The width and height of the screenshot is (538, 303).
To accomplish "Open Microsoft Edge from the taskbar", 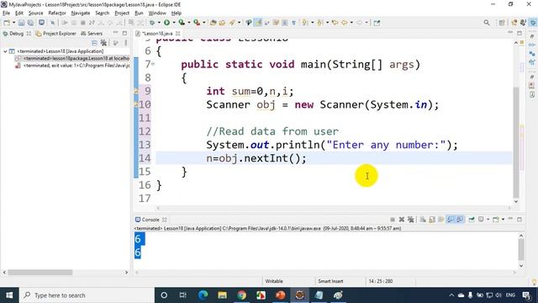I will [x=203, y=295].
